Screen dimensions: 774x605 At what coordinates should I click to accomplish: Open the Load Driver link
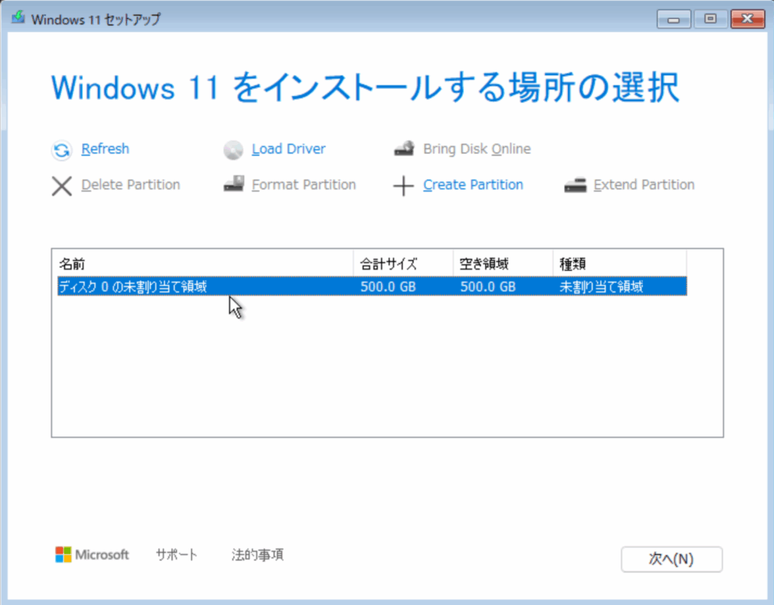289,150
